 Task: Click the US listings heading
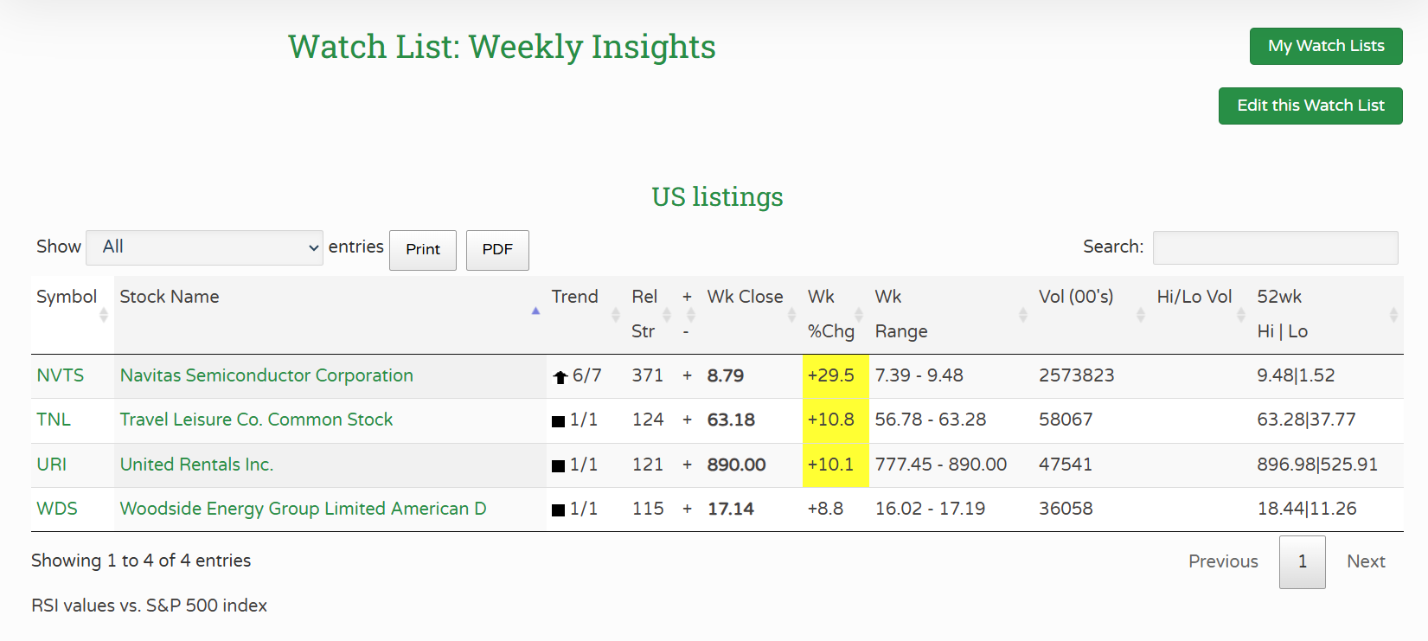pyautogui.click(x=717, y=197)
